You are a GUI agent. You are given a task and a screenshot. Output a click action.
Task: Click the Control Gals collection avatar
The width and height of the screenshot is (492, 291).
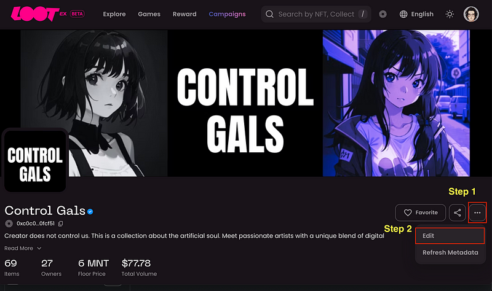coord(35,161)
